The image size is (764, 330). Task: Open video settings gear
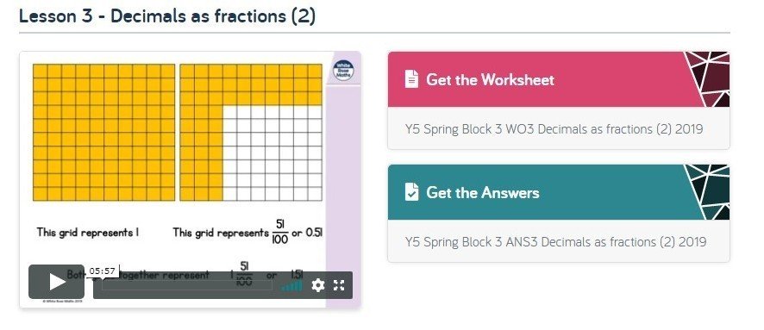click(317, 285)
